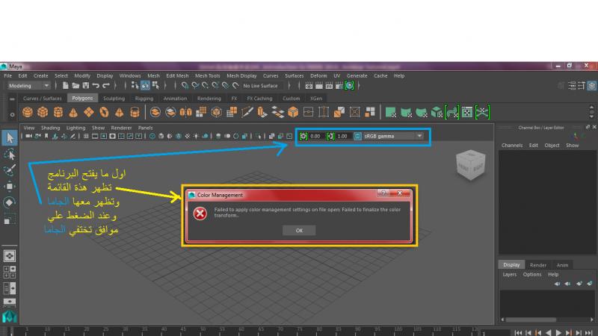Switch to the Render layer tab
The image size is (598, 336).
[x=538, y=265]
